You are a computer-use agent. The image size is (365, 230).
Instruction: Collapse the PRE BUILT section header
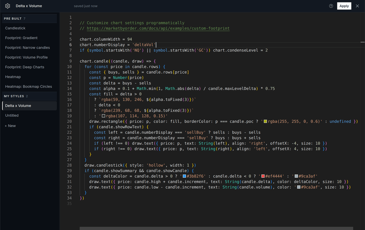click(x=29, y=19)
